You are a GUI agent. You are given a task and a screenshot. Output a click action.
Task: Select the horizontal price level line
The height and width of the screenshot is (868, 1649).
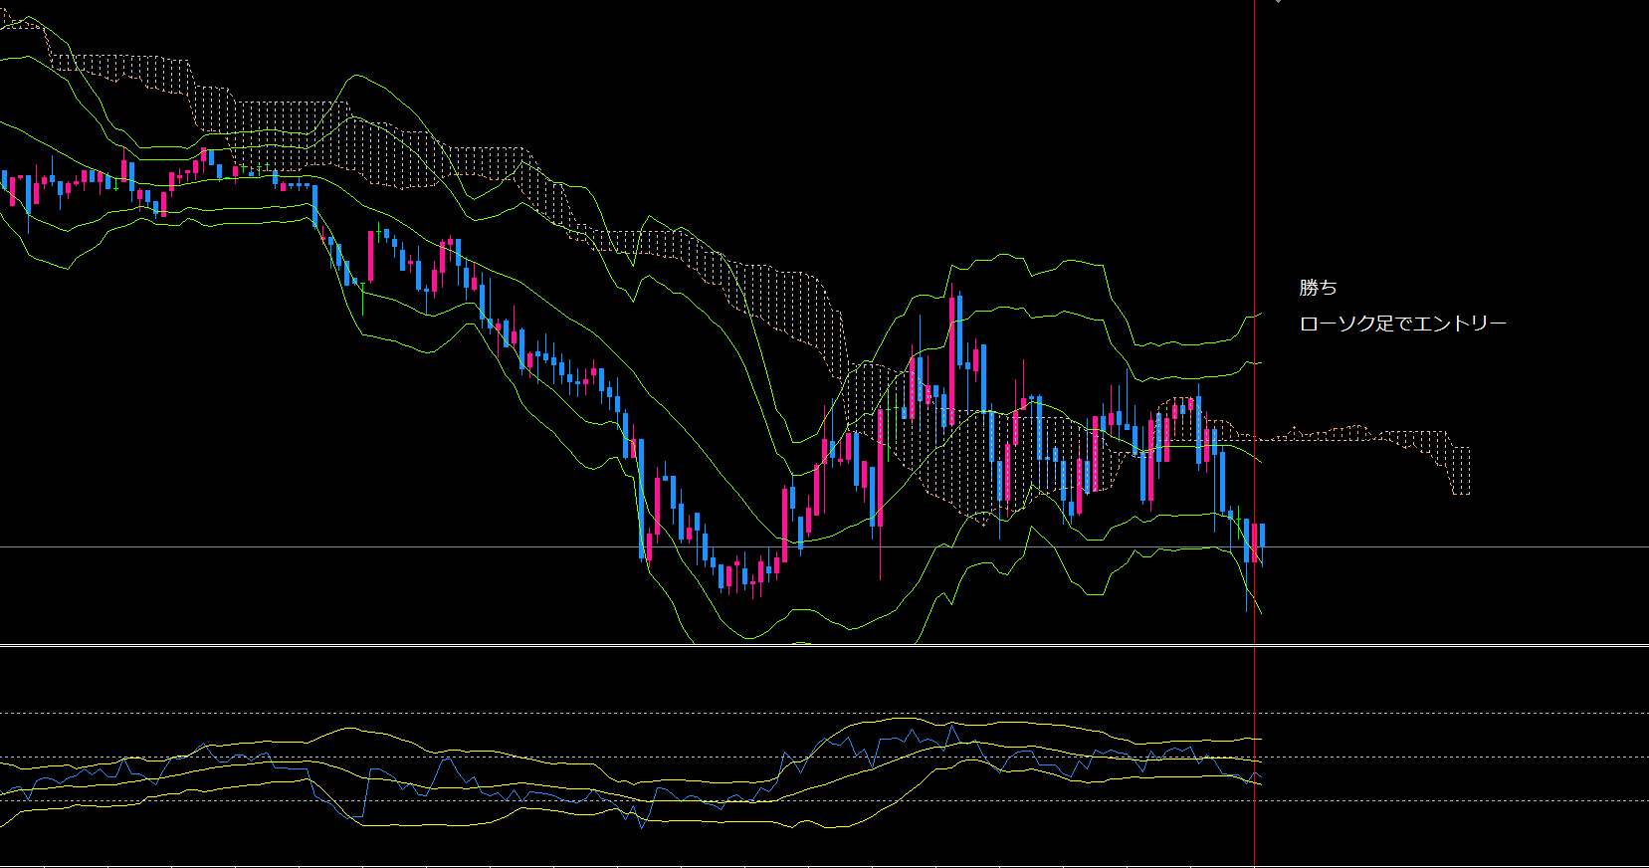(x=824, y=547)
